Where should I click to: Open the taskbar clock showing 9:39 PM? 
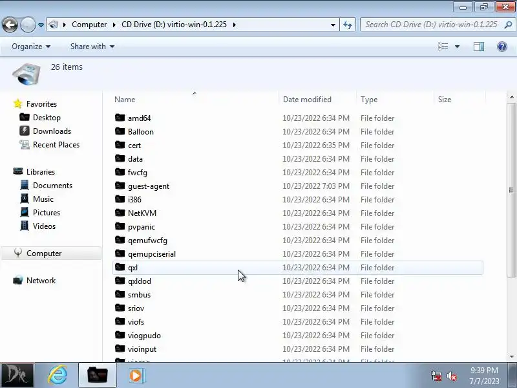click(484, 376)
